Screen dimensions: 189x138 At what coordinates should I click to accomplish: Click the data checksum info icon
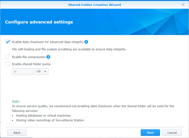click(x=86, y=42)
